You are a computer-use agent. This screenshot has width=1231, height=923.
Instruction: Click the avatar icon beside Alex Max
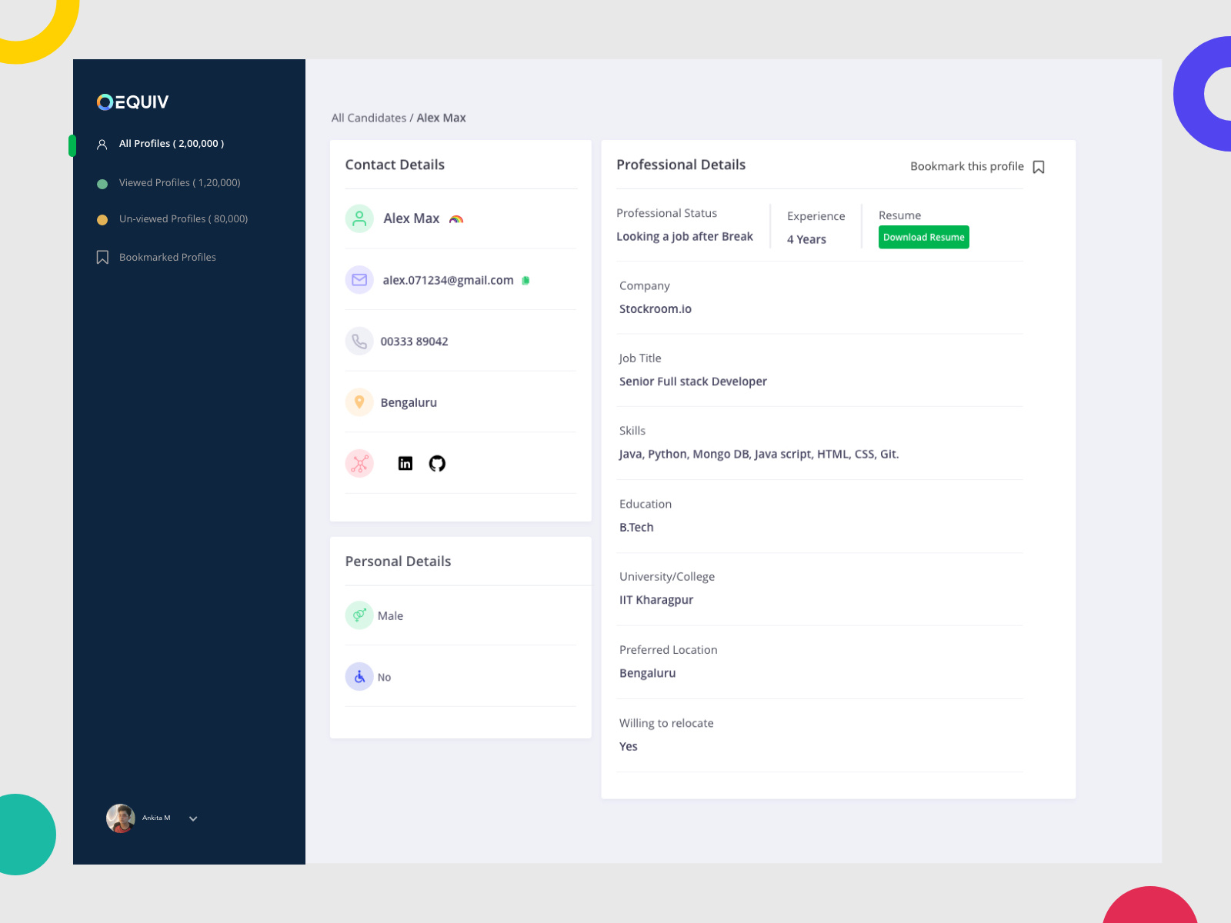click(x=359, y=218)
